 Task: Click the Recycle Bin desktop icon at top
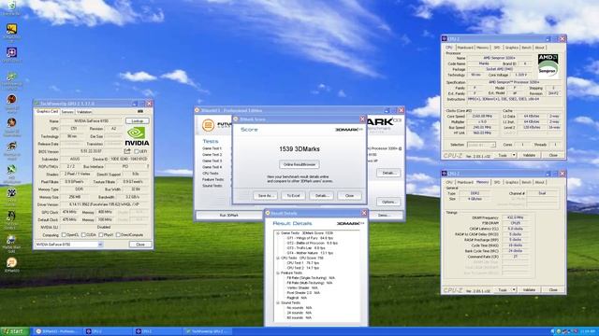pyautogui.click(x=11, y=7)
